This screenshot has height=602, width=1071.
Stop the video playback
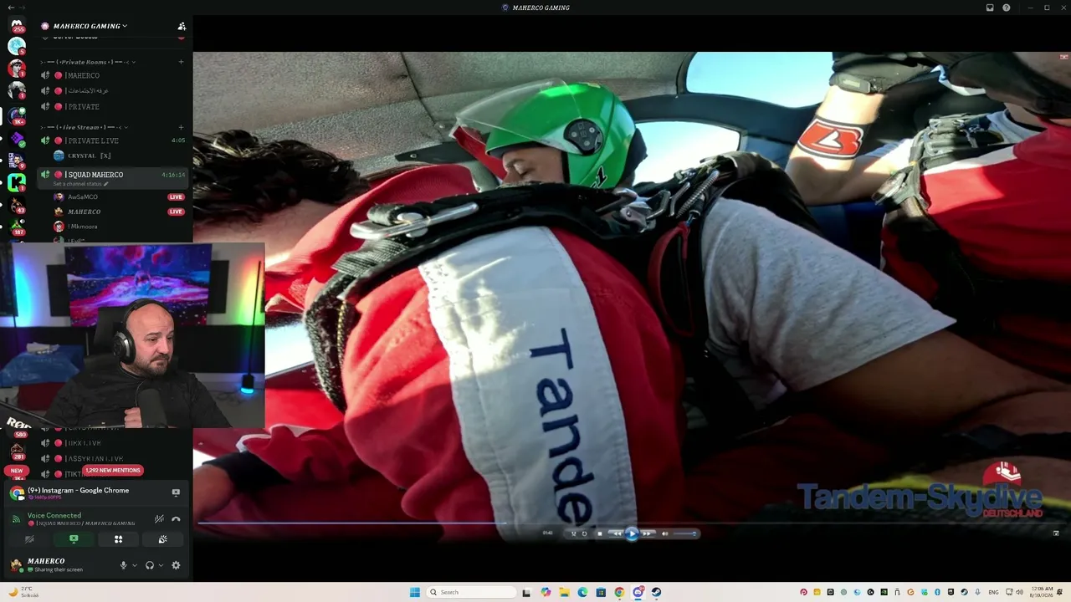coord(599,533)
